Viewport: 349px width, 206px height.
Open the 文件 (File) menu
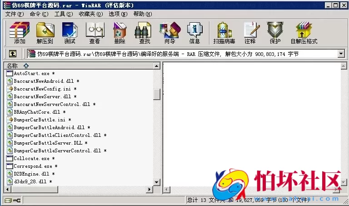click(14, 14)
